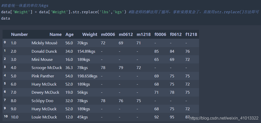
Task: Click Mini Mouse's f0006 value 65
Action: pyautogui.click(x=156, y=60)
